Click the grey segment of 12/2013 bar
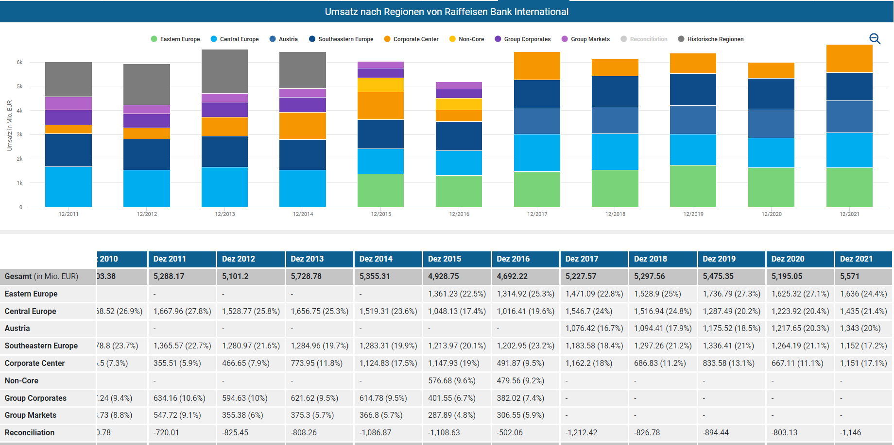This screenshot has width=894, height=445. coord(224,71)
